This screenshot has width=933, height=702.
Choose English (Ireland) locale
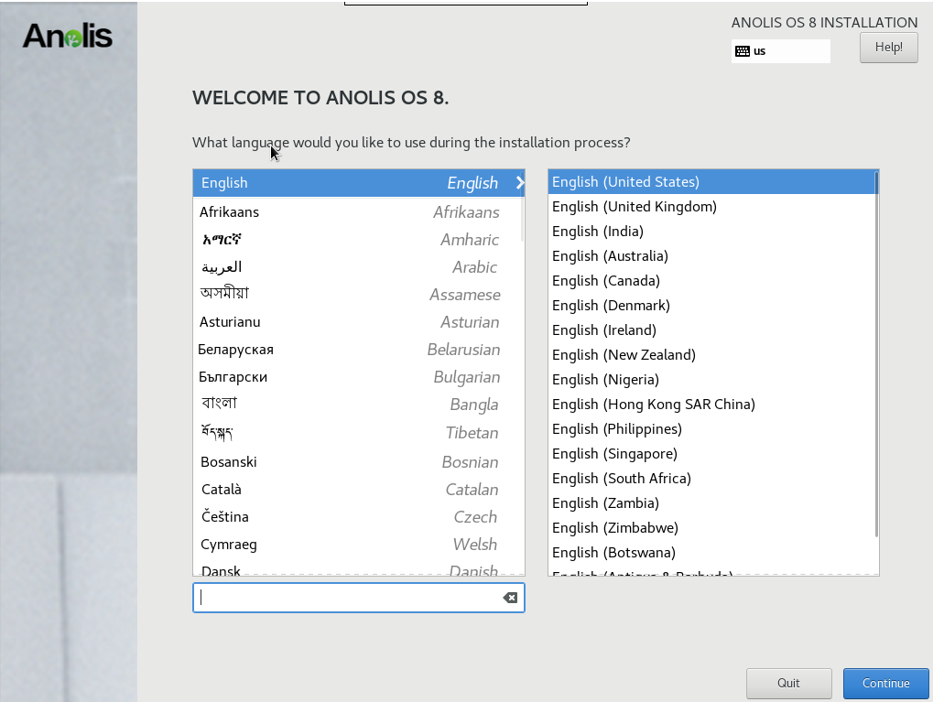click(711, 329)
